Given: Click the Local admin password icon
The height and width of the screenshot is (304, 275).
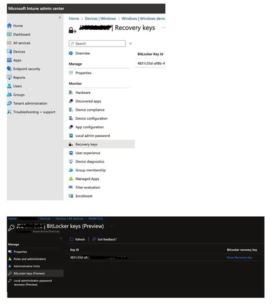Looking at the screenshot, I should [71, 135].
